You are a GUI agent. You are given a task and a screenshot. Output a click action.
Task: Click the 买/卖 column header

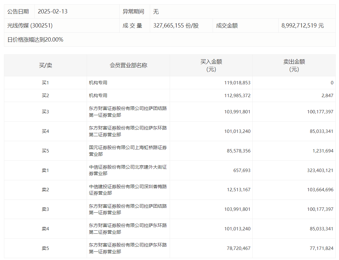[x=45, y=65]
